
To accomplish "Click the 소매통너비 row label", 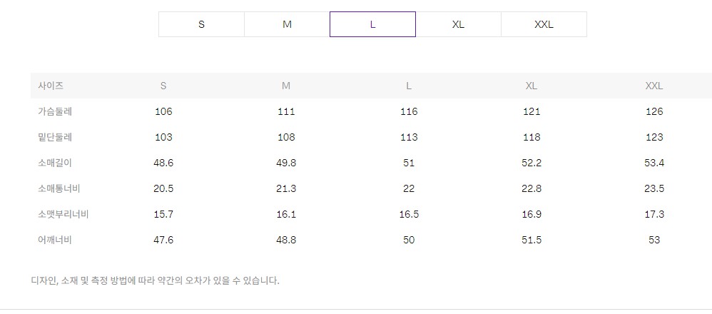I will [x=59, y=188].
